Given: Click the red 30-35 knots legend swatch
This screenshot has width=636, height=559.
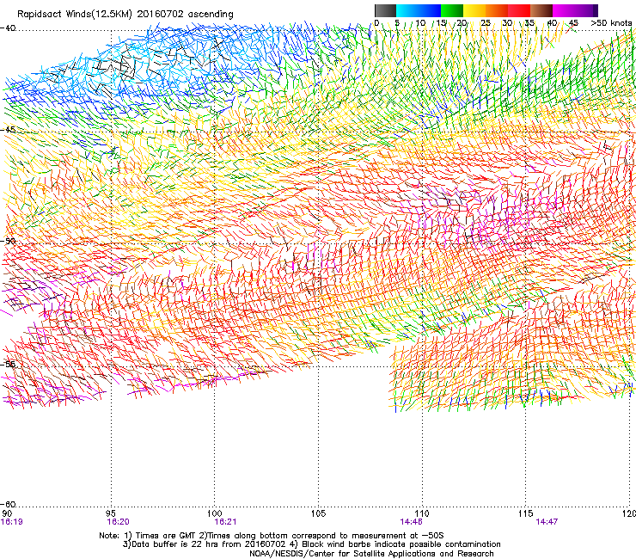Looking at the screenshot, I should (519, 10).
